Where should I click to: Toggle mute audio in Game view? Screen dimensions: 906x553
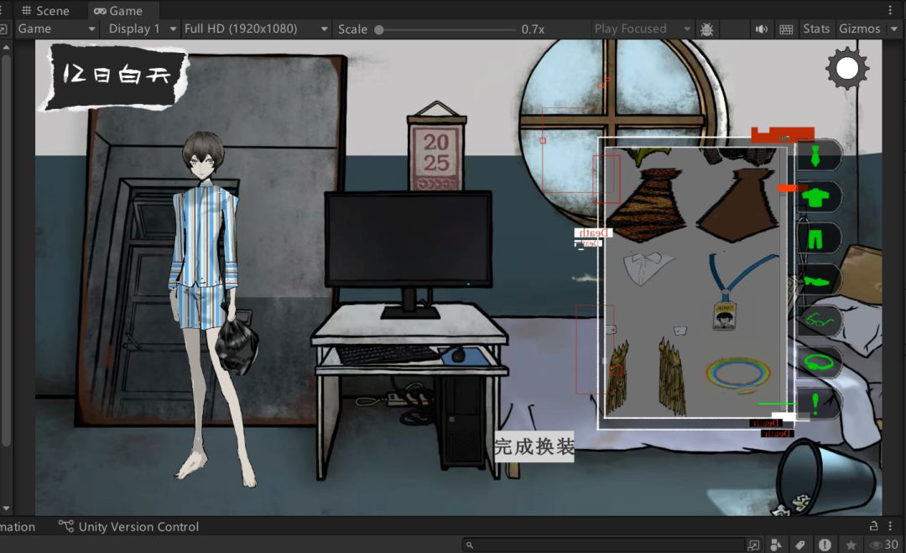761,29
